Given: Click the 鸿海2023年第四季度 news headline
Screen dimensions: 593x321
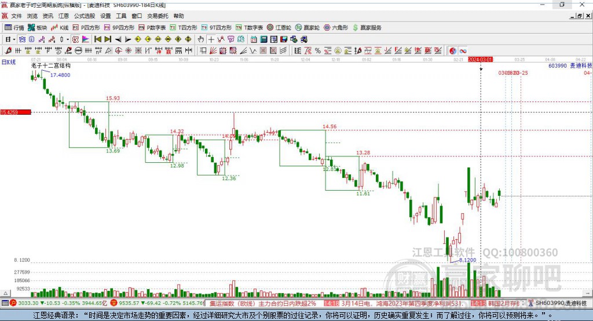Looking at the screenshot, I should tap(420, 303).
